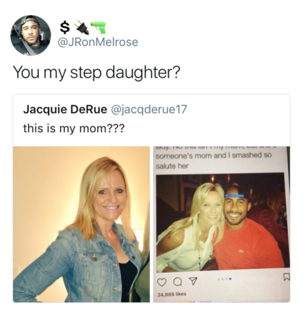Click the plug emoji in display name
303x321 pixels.
(81, 28)
